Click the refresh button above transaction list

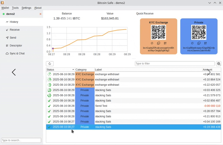(x=50, y=64)
